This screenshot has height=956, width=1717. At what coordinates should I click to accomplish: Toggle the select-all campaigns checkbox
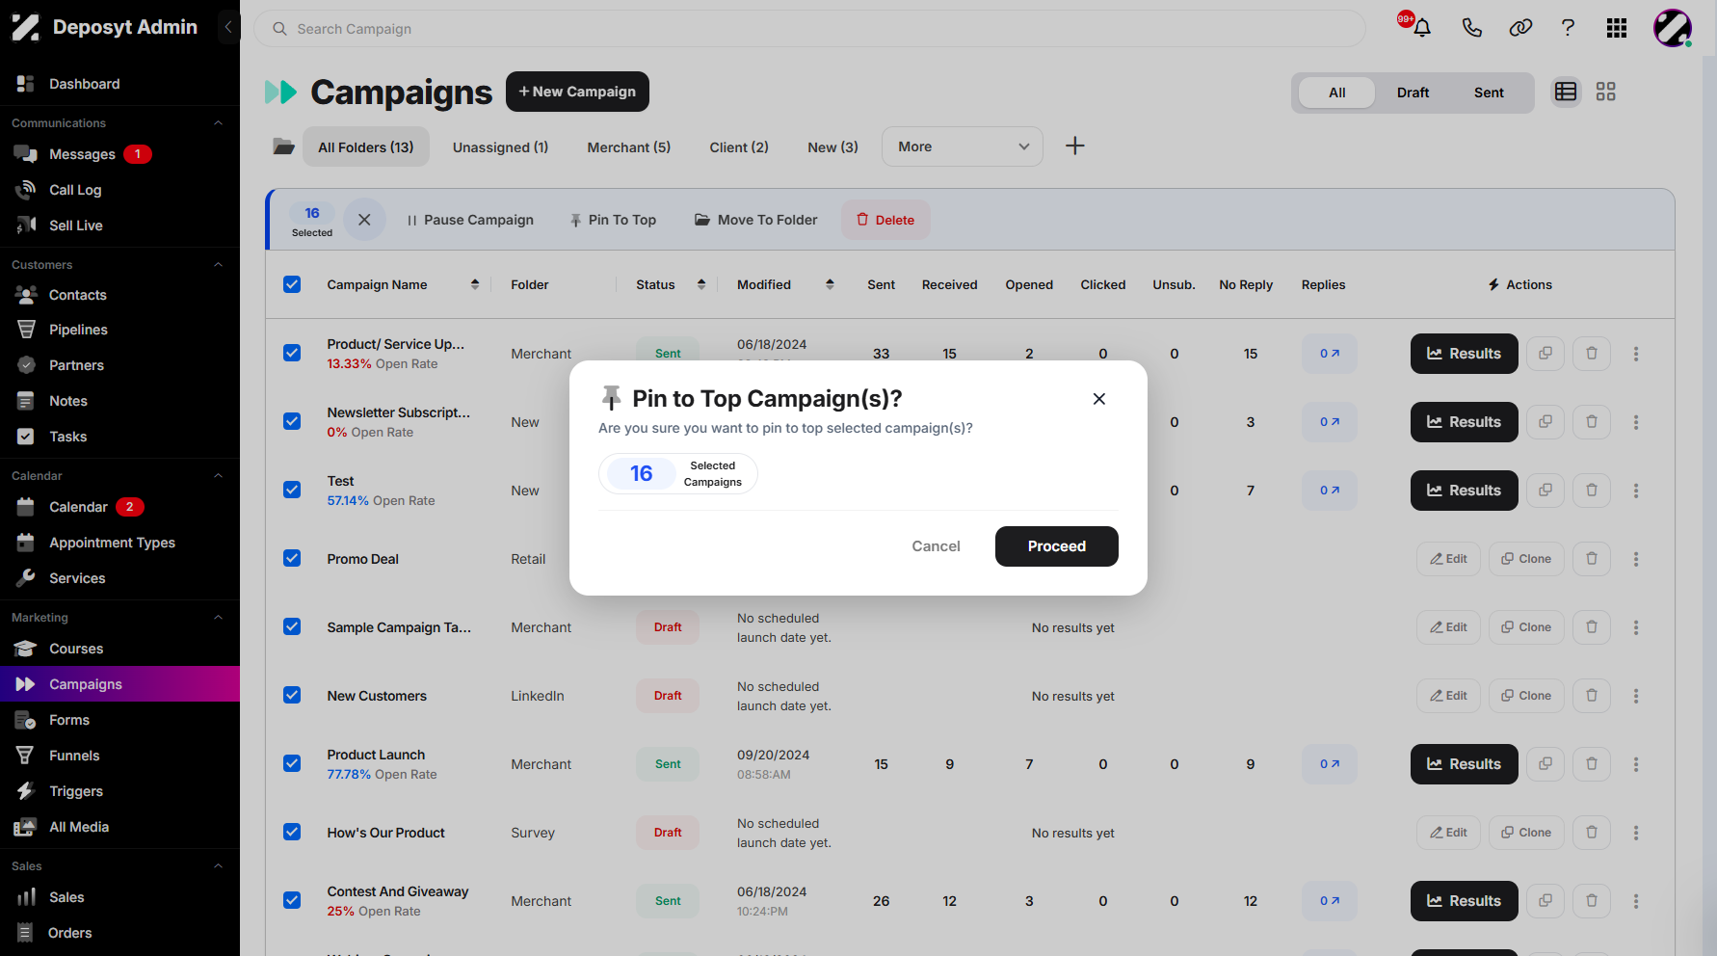tap(292, 284)
